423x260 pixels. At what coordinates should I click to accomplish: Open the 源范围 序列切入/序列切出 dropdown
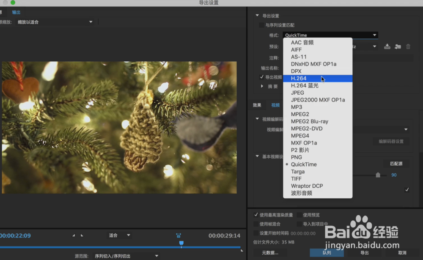pos(126,256)
